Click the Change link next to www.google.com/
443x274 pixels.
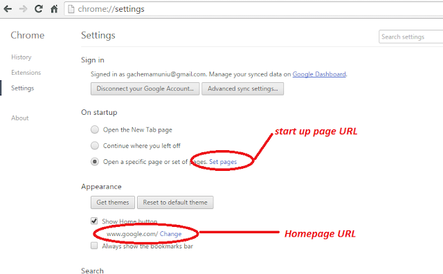click(x=171, y=234)
